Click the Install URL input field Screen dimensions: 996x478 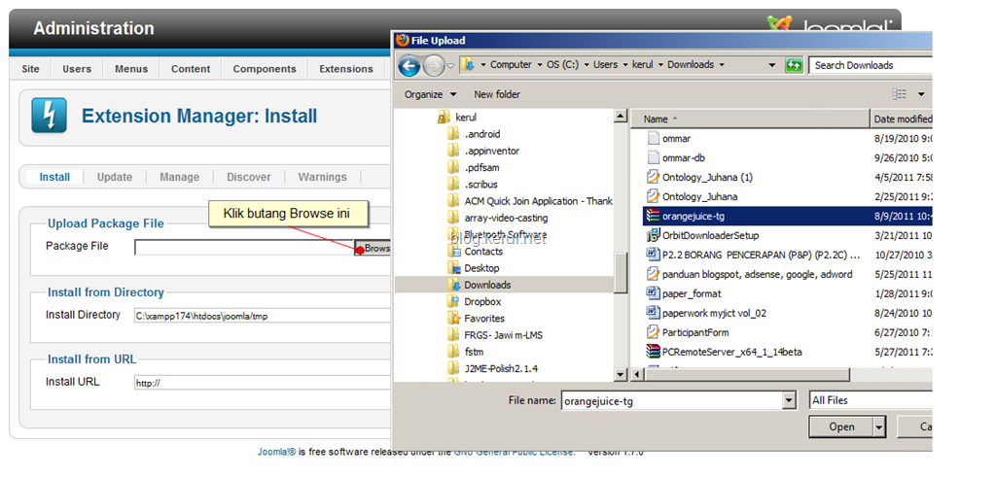(x=263, y=383)
